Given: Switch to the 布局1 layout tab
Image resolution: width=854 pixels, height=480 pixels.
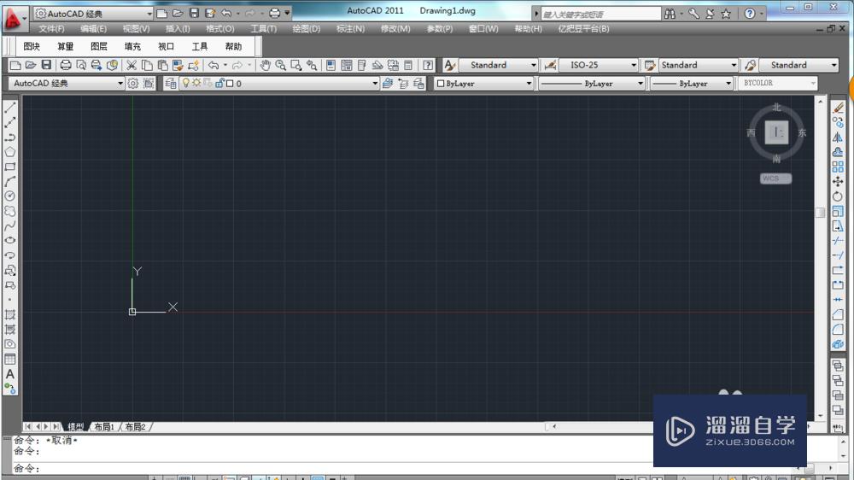Looking at the screenshot, I should pos(104,426).
